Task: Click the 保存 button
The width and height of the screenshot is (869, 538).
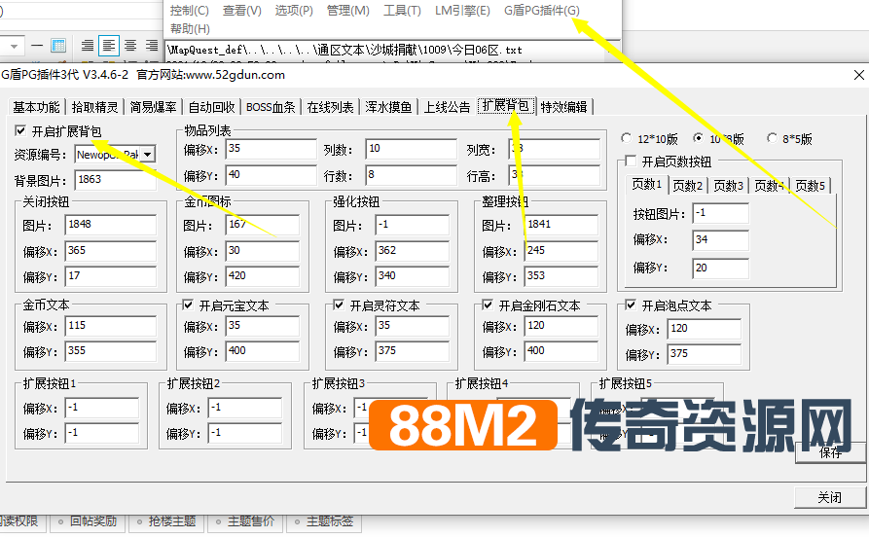Action: [x=830, y=452]
